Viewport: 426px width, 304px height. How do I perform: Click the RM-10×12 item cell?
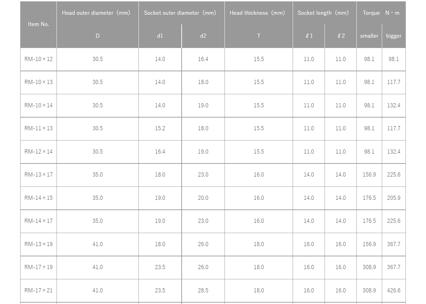click(x=38, y=59)
